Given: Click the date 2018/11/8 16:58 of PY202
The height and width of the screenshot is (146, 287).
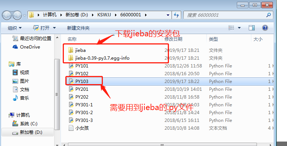Looking at the screenshot, I should (x=182, y=97).
